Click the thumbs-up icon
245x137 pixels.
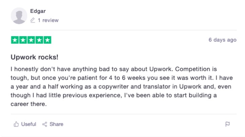(16, 124)
